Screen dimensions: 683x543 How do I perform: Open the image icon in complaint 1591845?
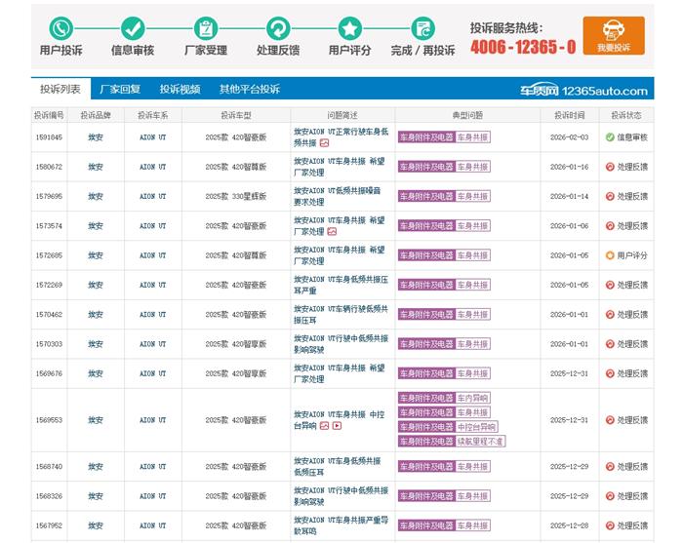324,143
